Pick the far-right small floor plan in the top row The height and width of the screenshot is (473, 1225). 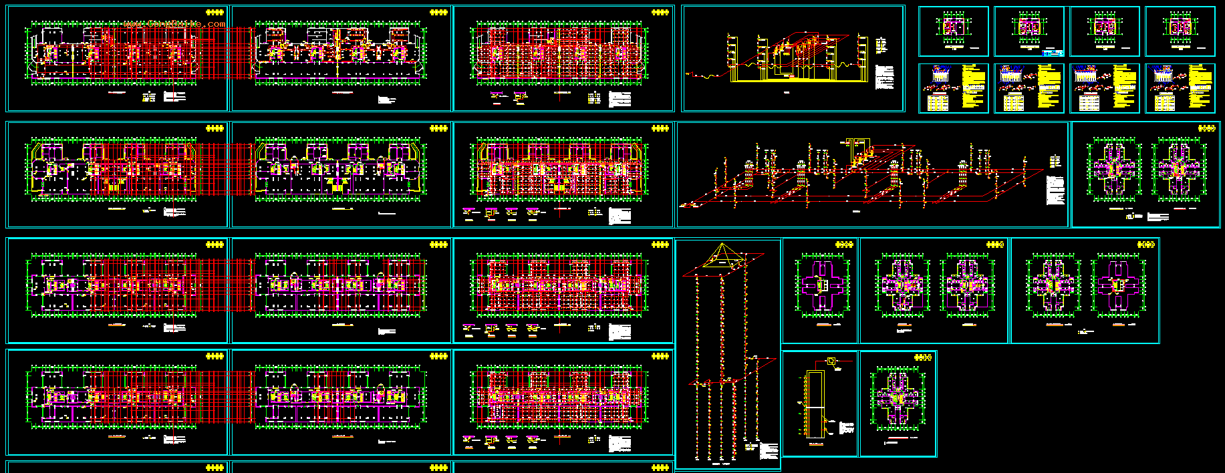tap(1180, 31)
